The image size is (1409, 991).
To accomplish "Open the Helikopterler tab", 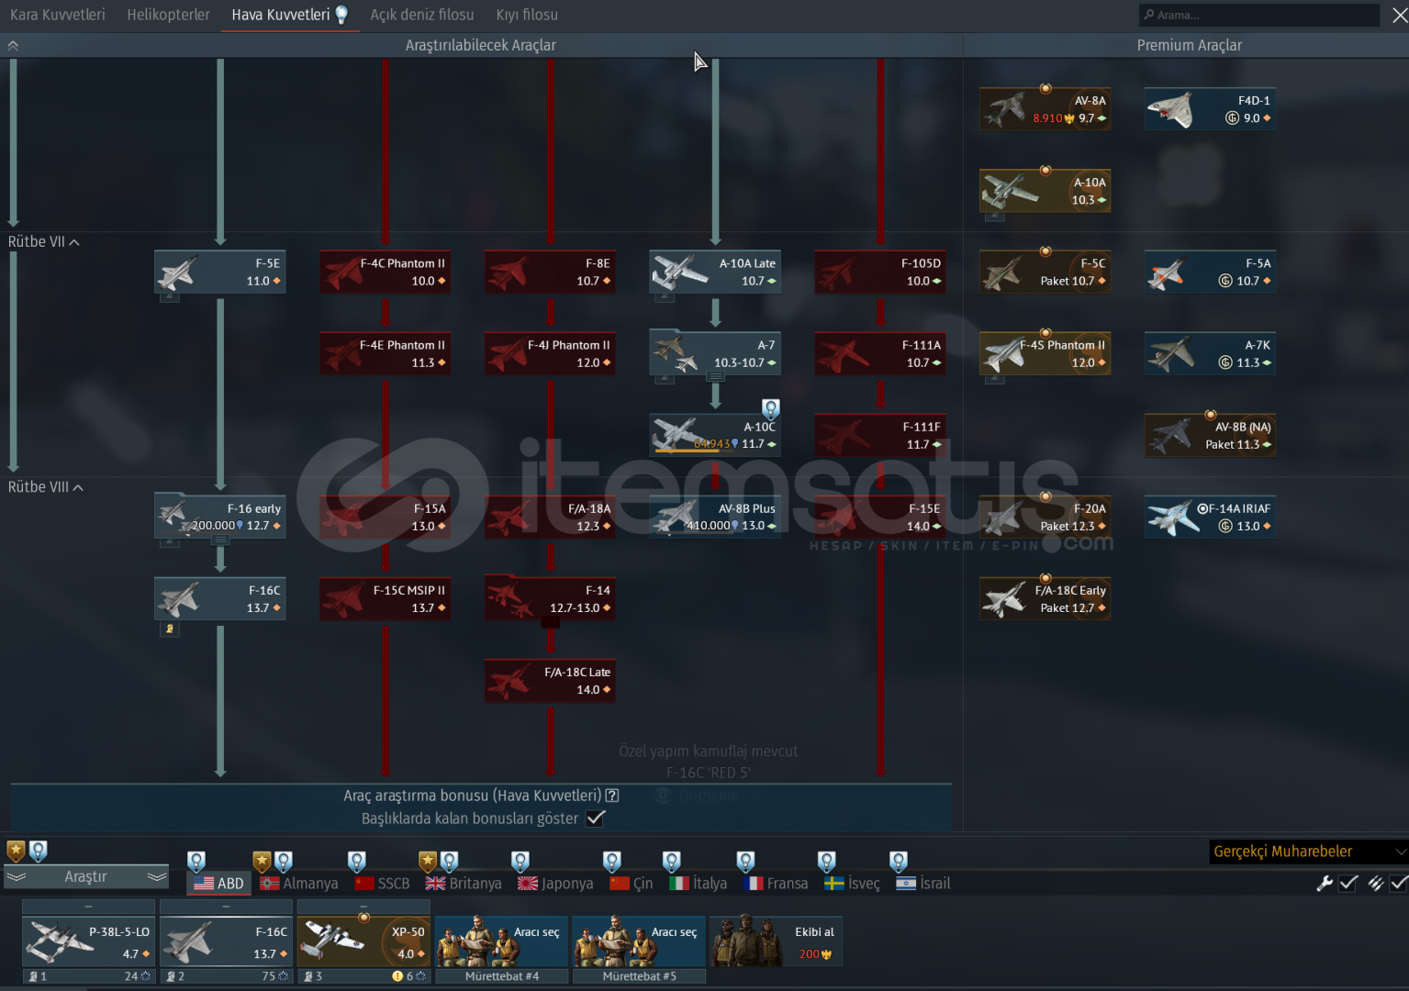I will click(168, 15).
